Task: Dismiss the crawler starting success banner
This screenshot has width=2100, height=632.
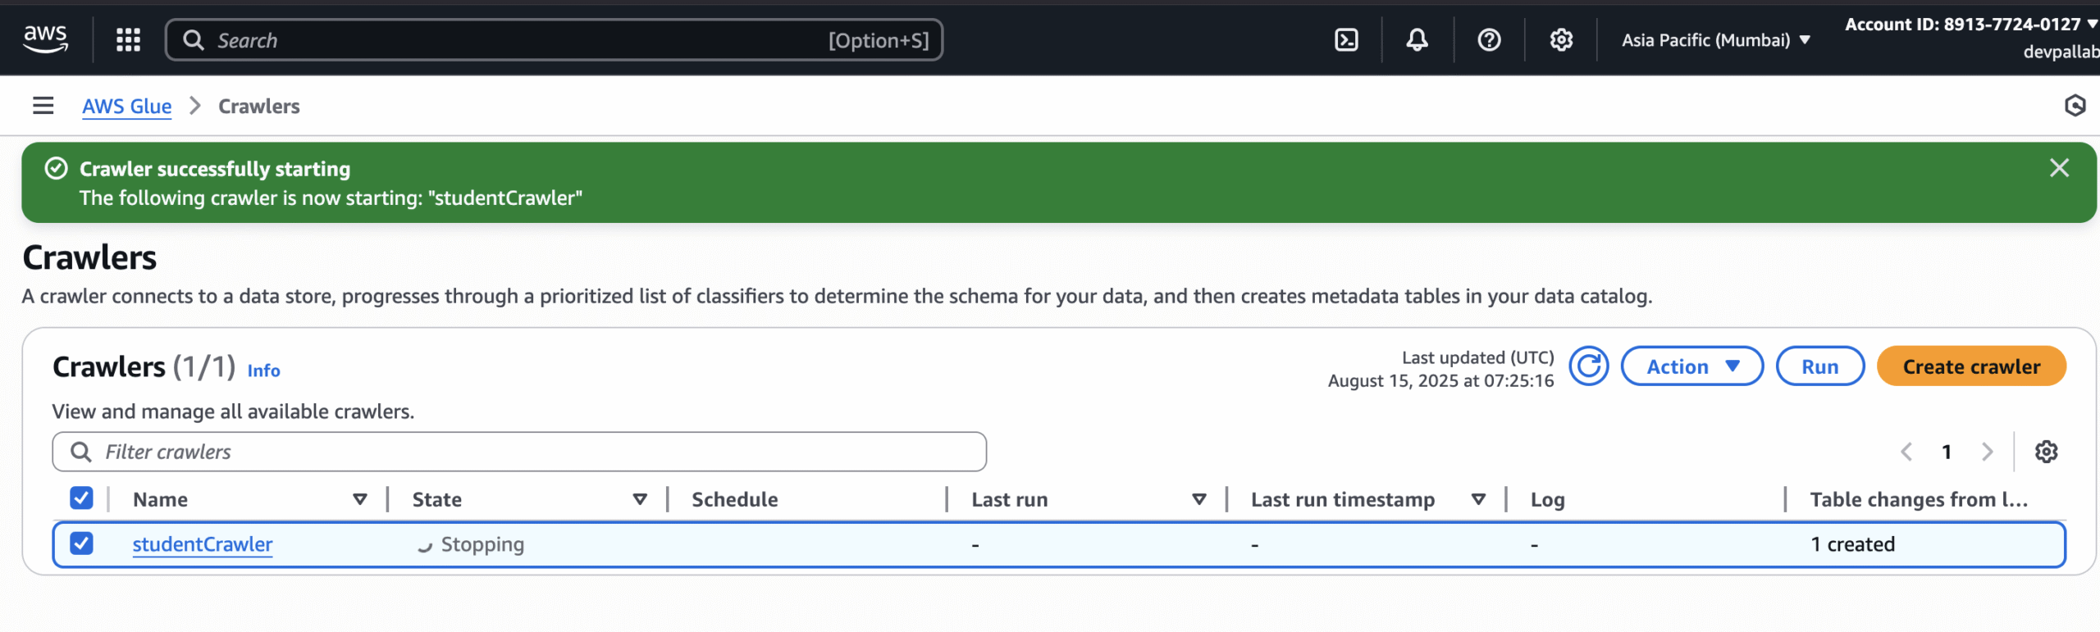Action: (2059, 168)
